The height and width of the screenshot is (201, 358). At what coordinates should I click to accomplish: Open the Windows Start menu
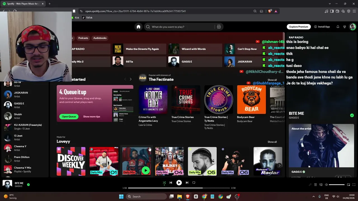121,197
